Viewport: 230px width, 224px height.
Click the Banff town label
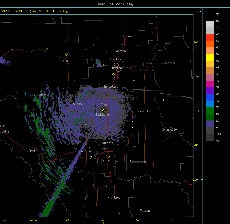33,151
